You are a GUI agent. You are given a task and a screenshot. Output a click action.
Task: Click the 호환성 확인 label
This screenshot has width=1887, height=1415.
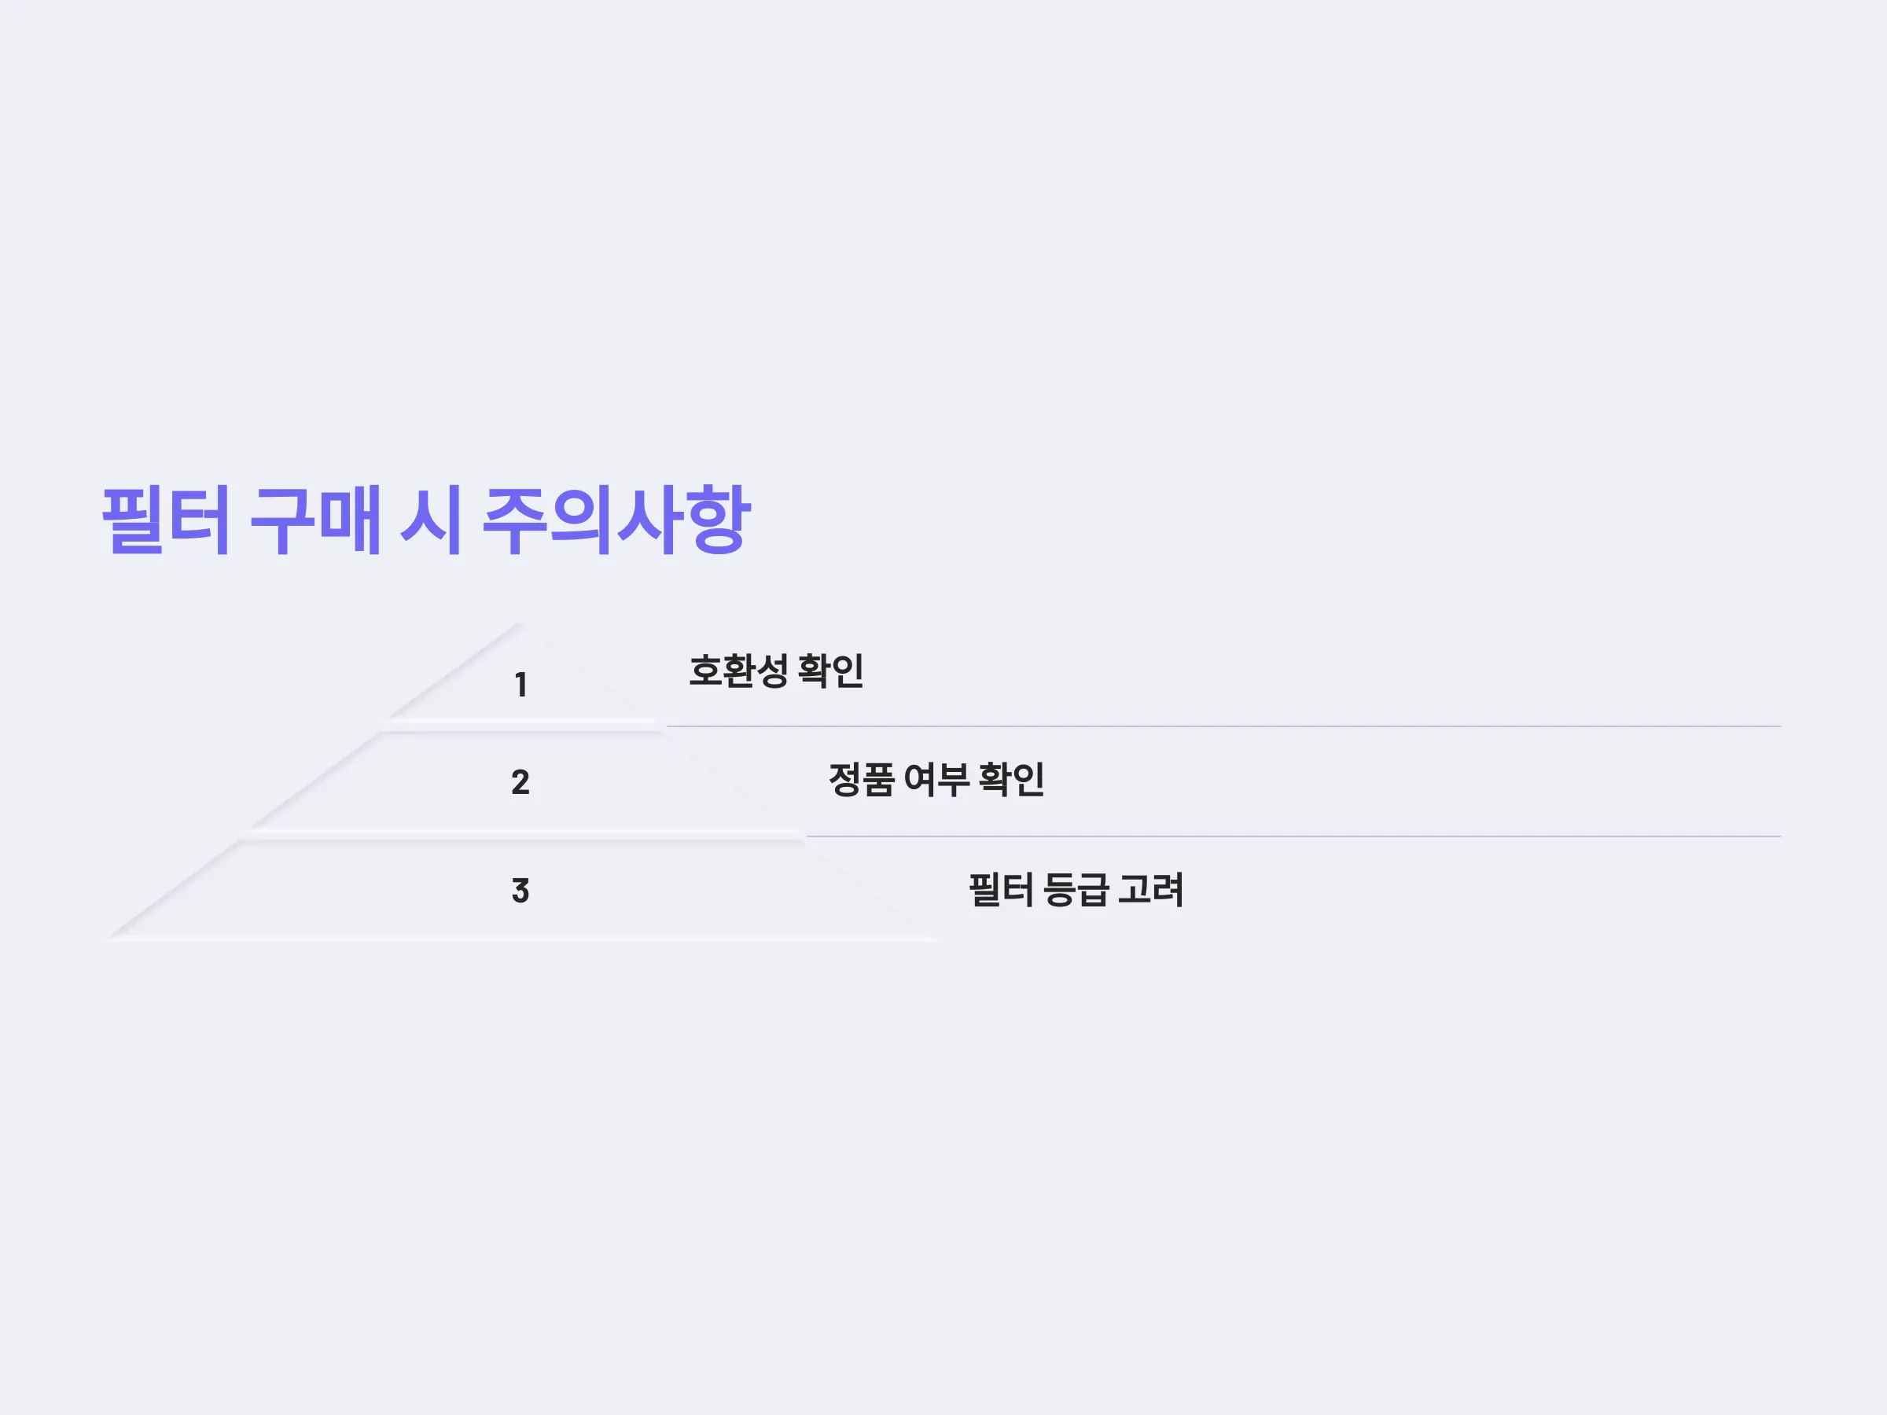(776, 671)
